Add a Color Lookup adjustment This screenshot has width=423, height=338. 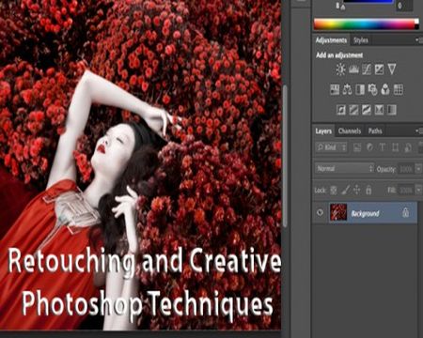[x=399, y=89]
